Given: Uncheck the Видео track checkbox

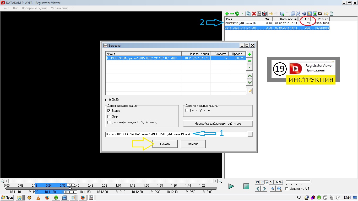Looking at the screenshot, I should point(109,111).
